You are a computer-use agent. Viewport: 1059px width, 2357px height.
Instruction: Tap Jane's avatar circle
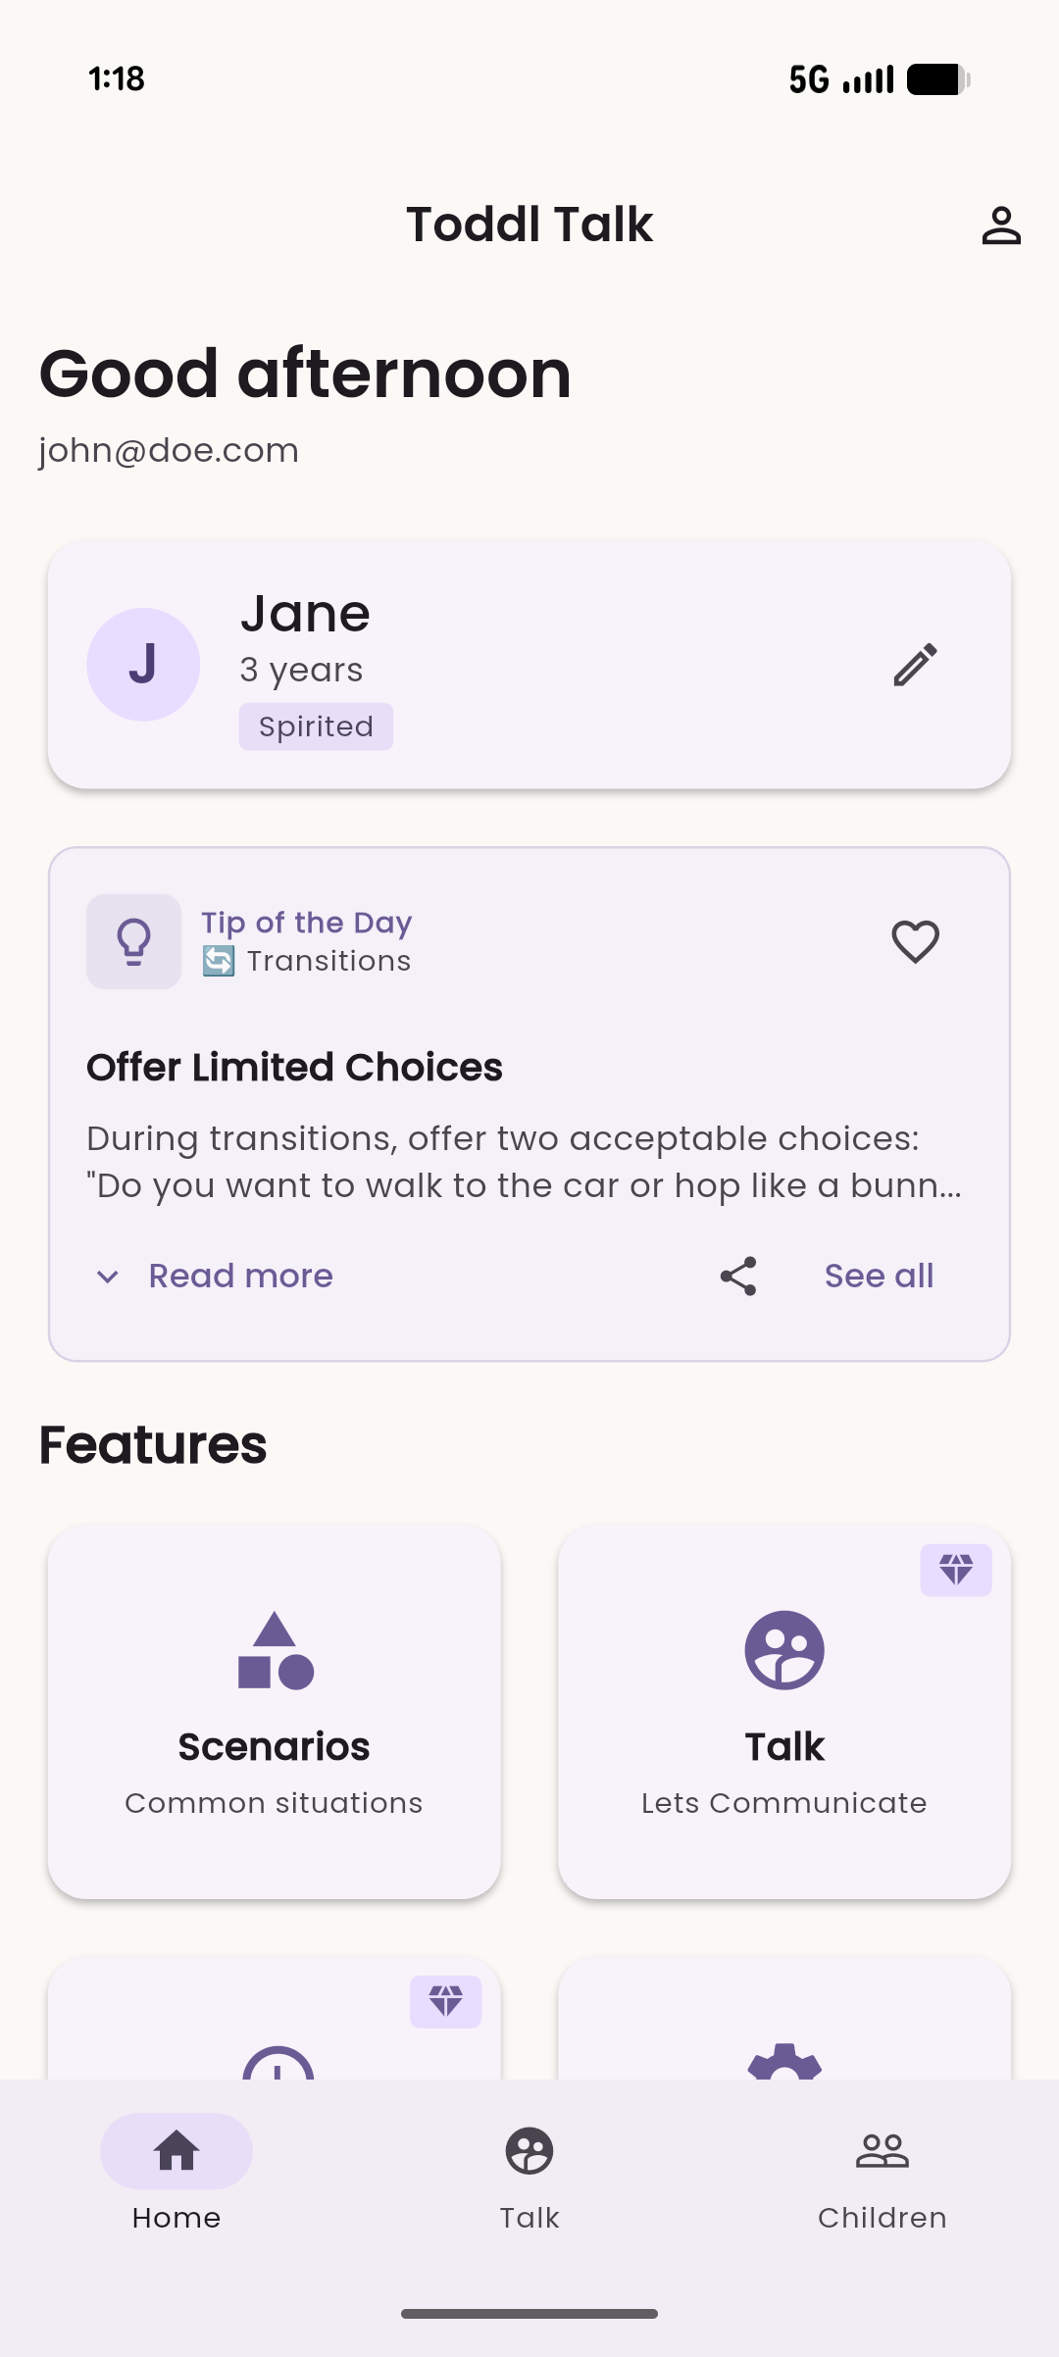[143, 665]
